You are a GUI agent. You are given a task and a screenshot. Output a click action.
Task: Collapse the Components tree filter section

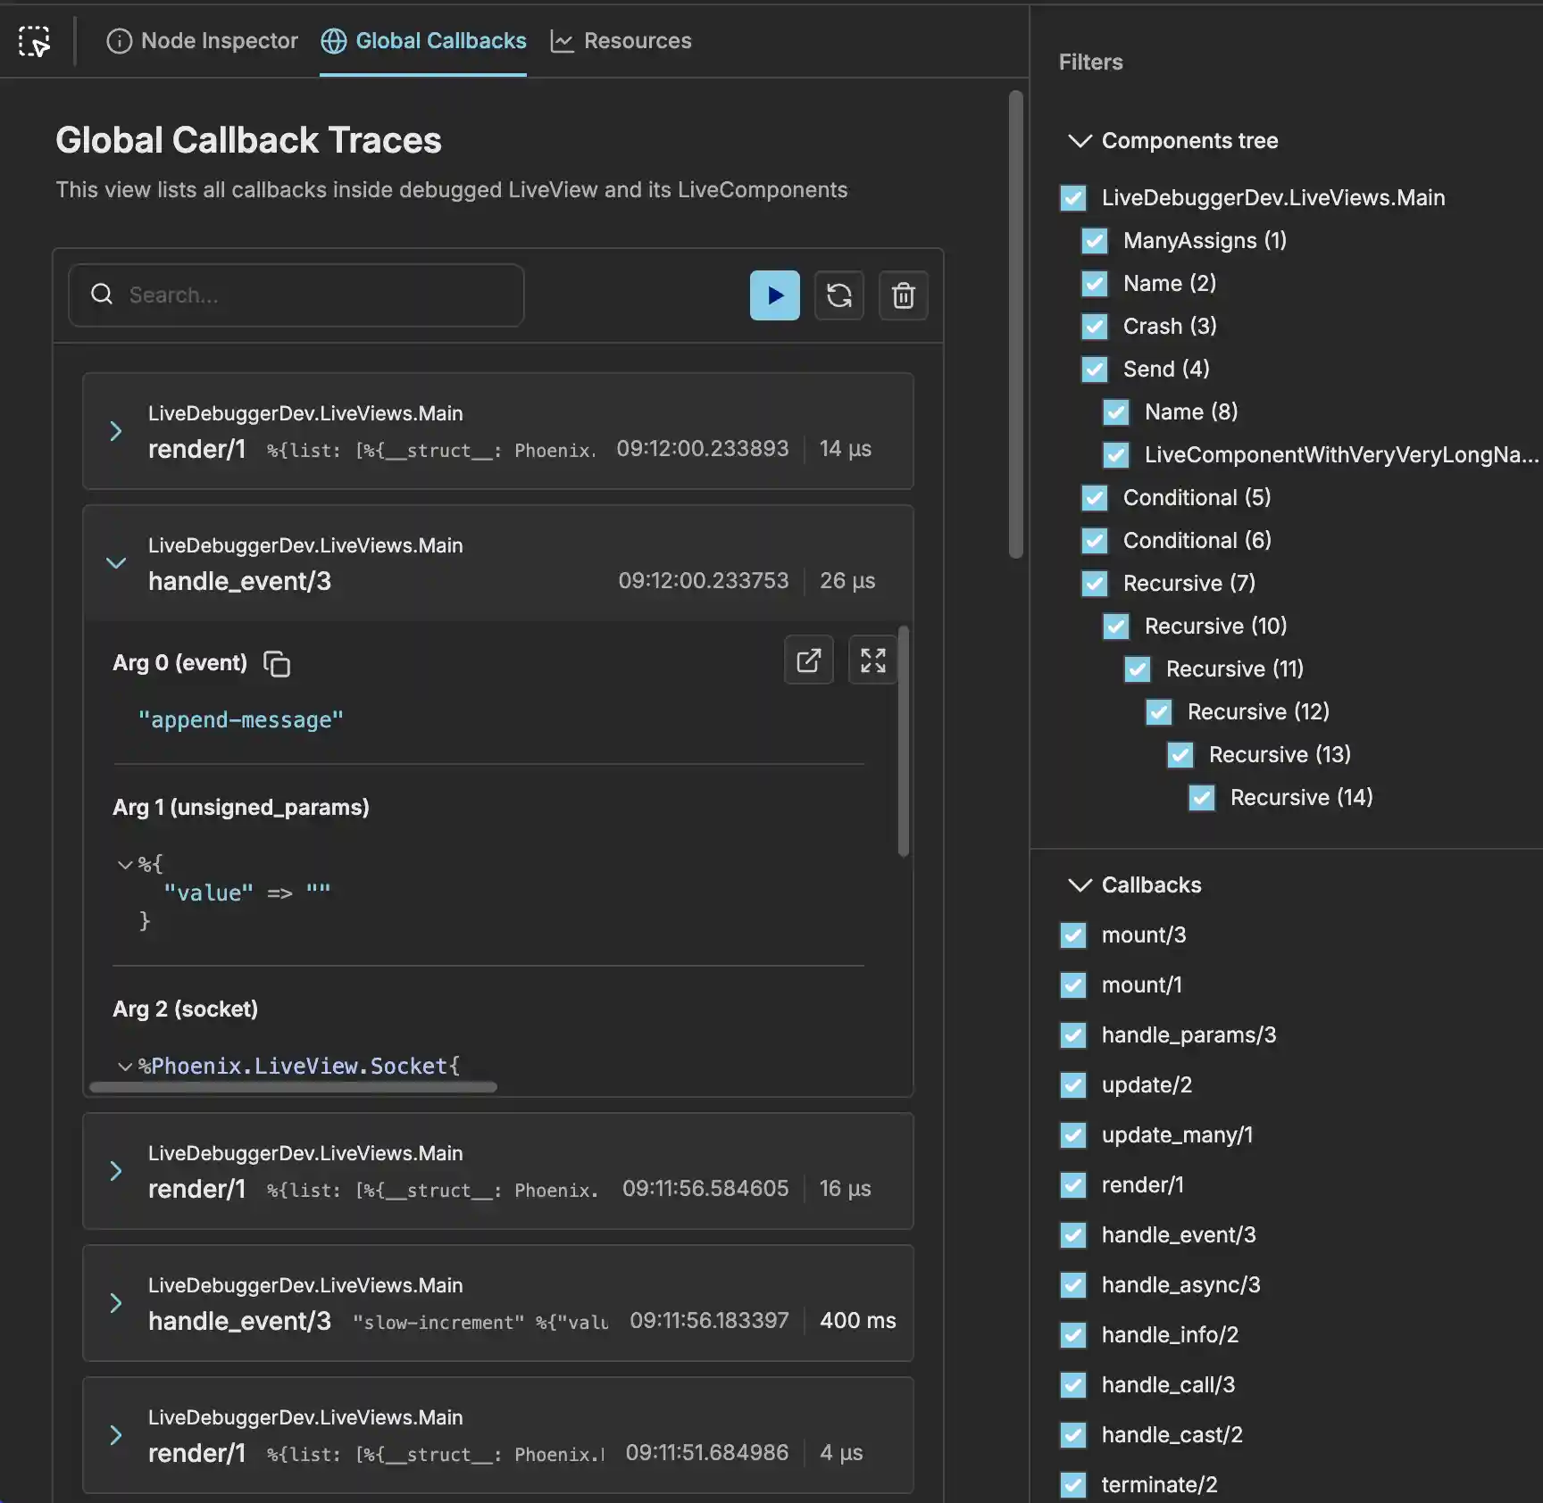1080,141
